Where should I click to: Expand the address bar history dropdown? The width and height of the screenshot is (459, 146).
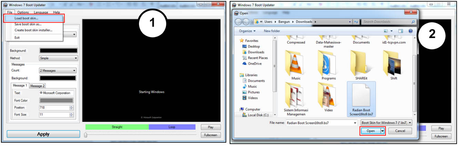click(349, 22)
